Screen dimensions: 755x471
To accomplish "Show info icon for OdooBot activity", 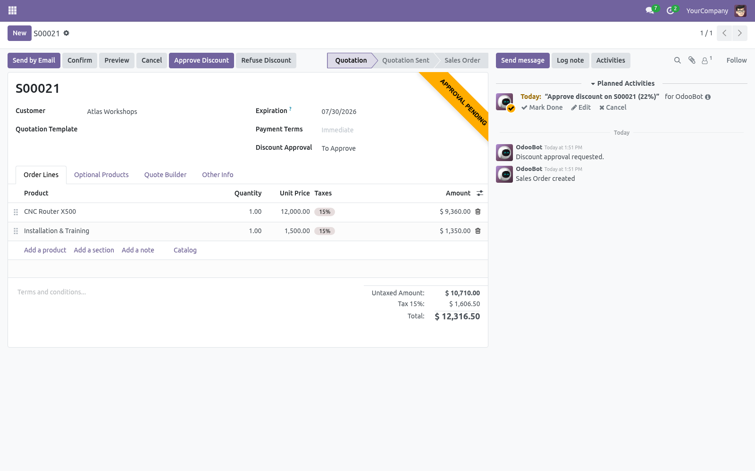I will (708, 97).
